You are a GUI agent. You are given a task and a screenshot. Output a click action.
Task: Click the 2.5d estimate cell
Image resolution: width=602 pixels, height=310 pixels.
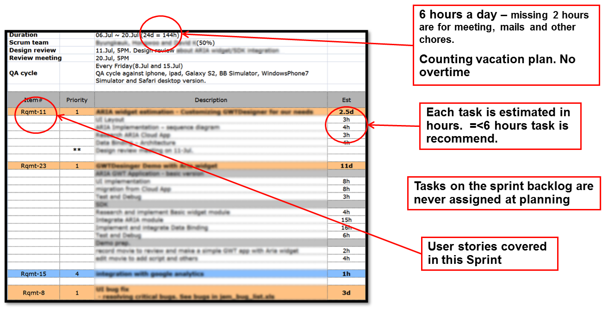[x=346, y=112]
